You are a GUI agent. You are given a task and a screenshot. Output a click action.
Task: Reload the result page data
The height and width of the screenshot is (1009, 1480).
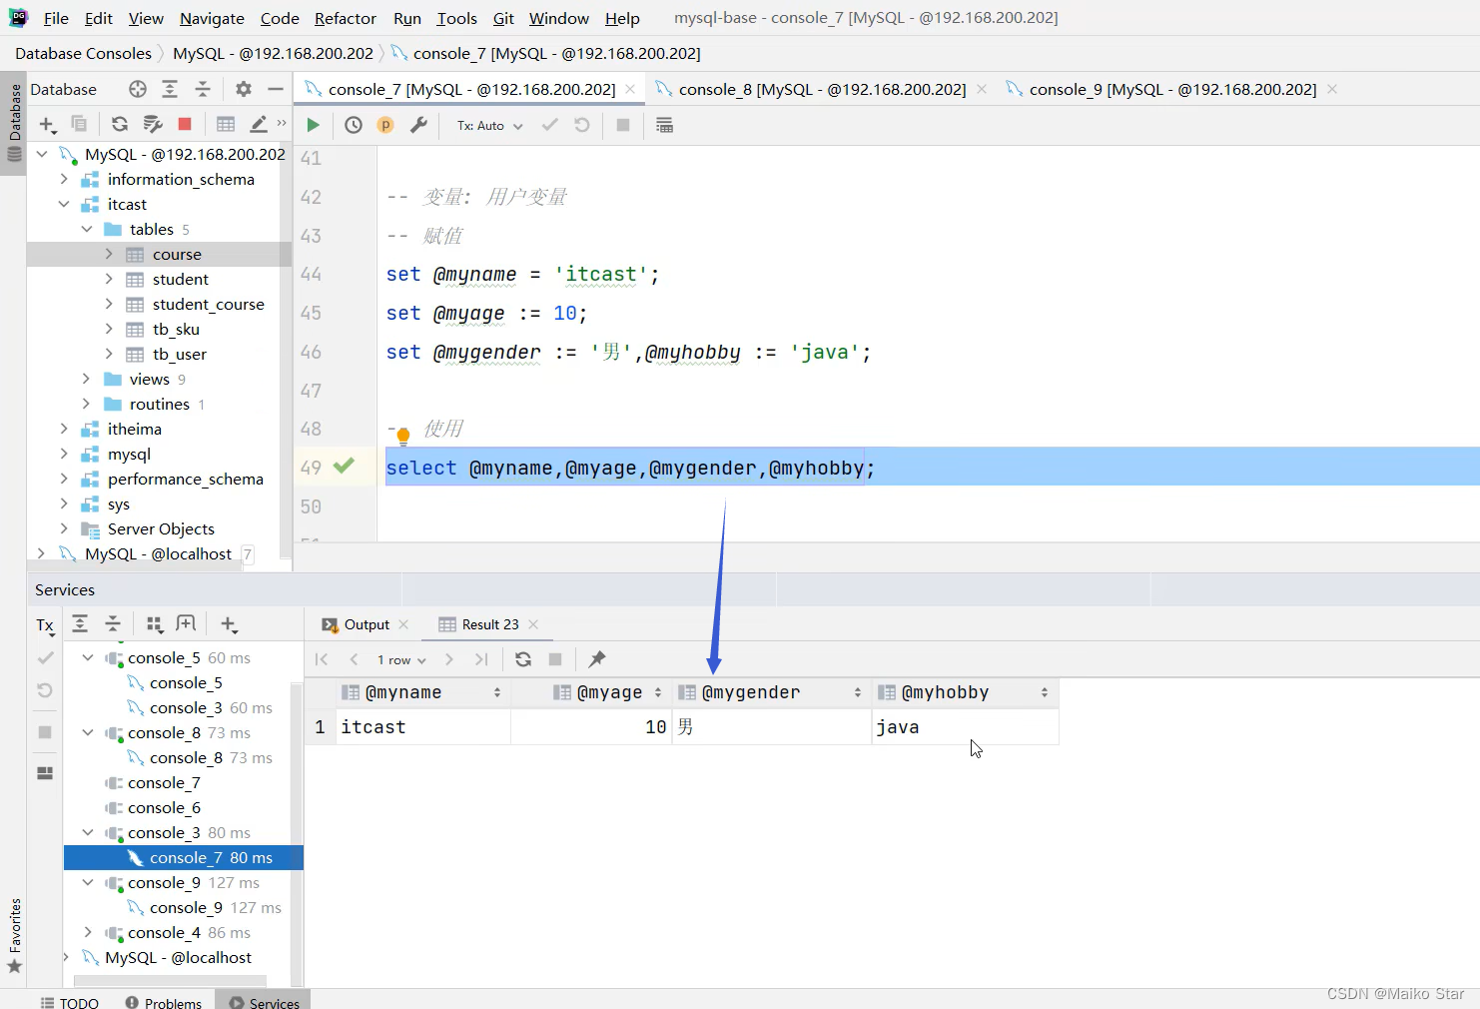click(523, 659)
